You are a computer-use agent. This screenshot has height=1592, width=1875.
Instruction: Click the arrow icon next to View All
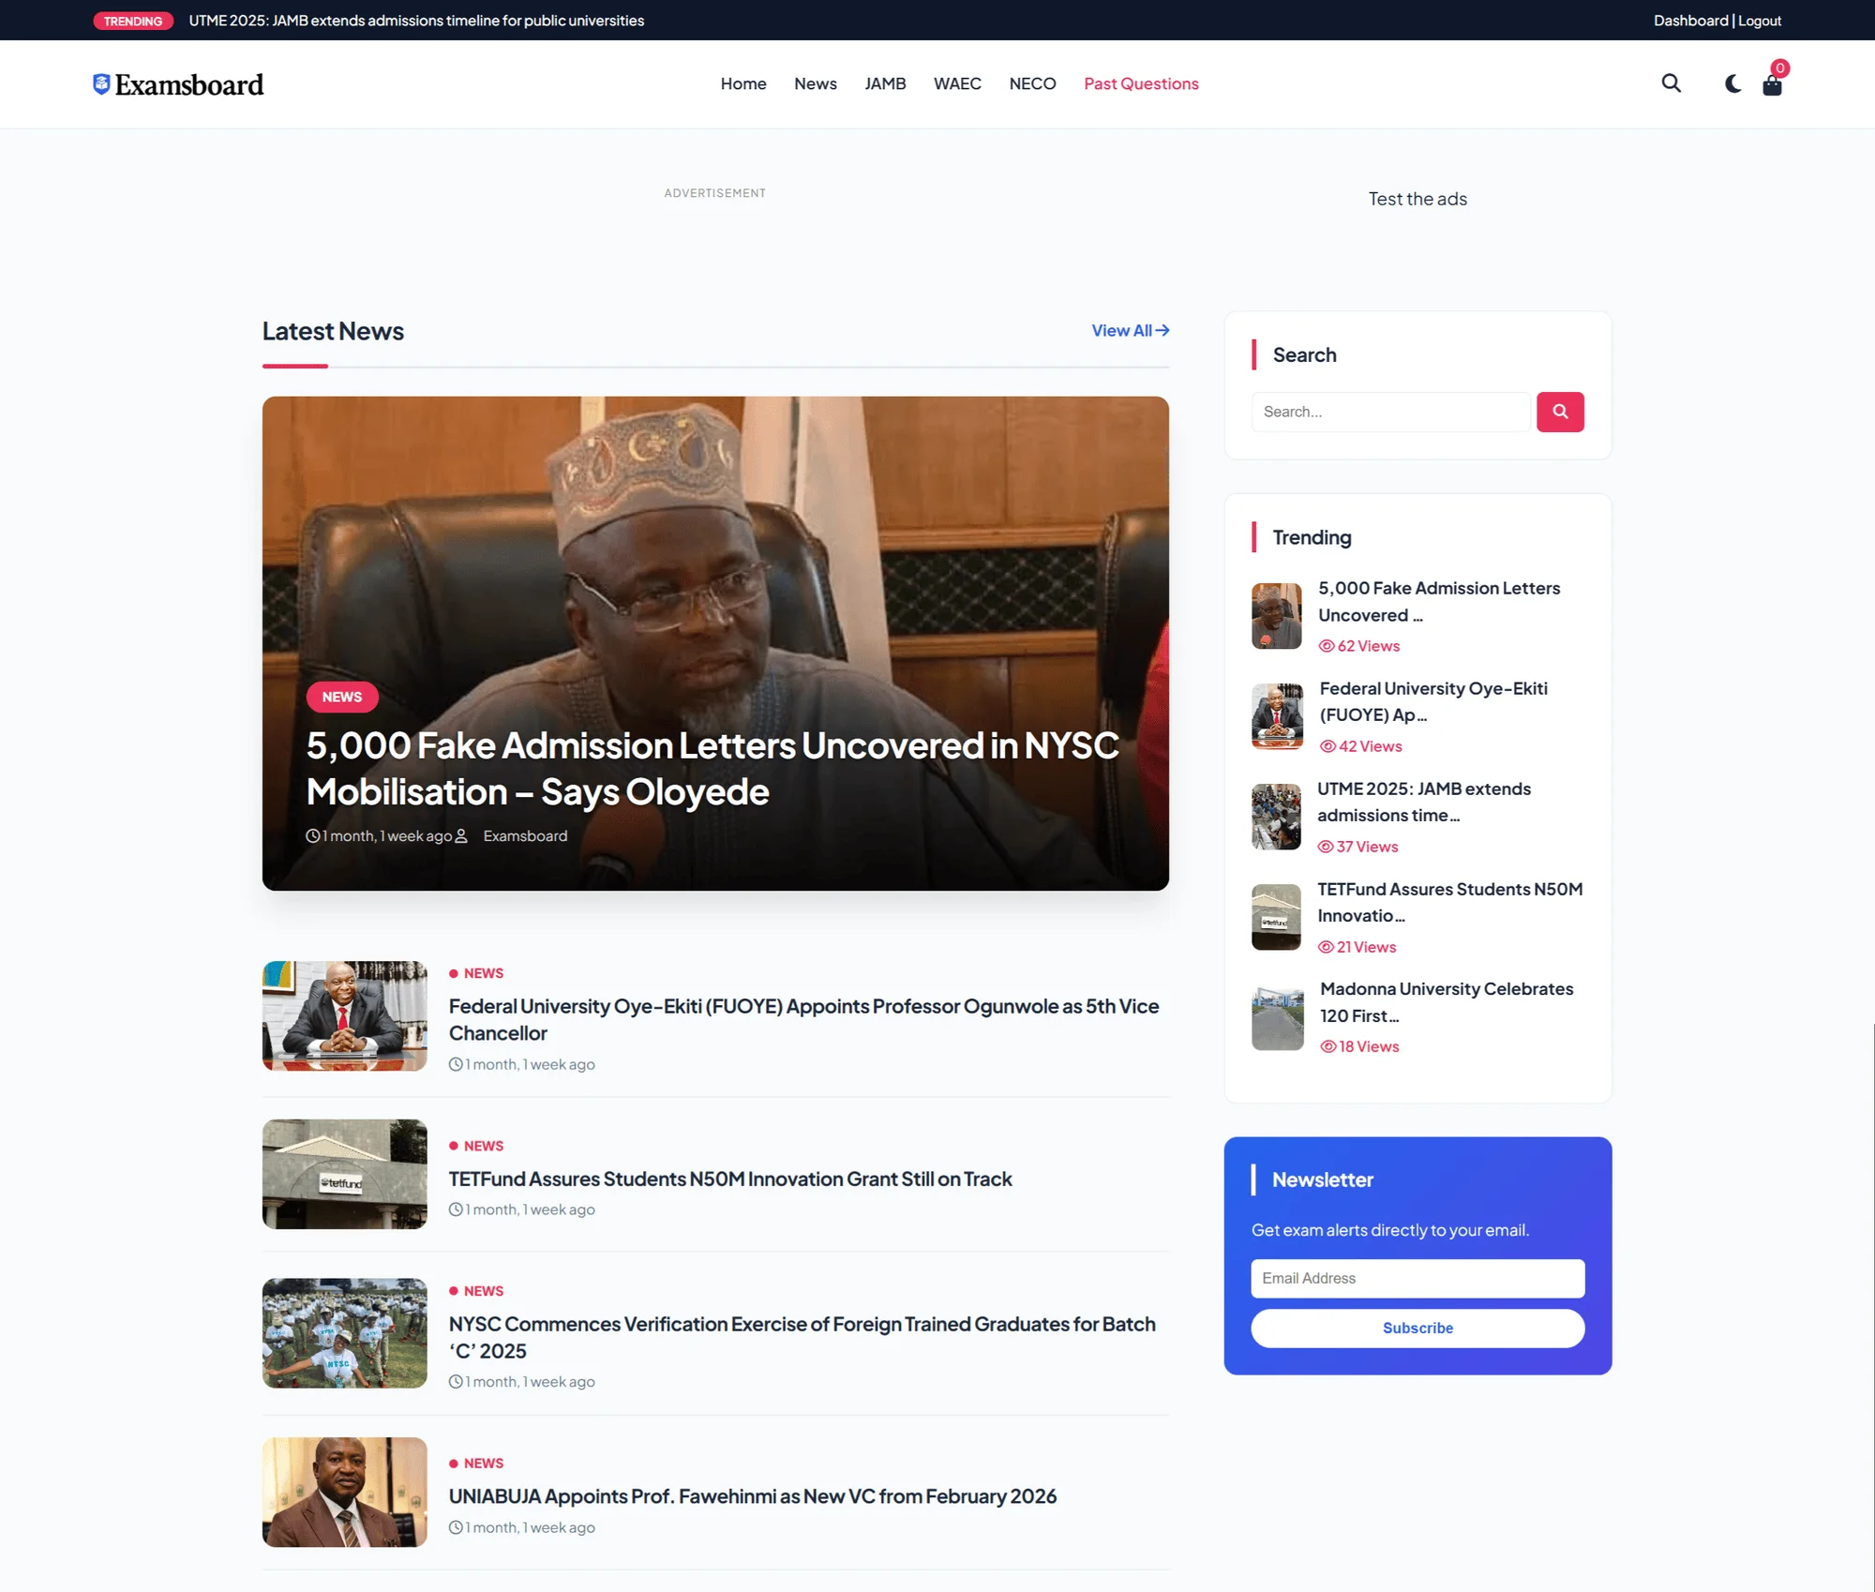(1162, 330)
